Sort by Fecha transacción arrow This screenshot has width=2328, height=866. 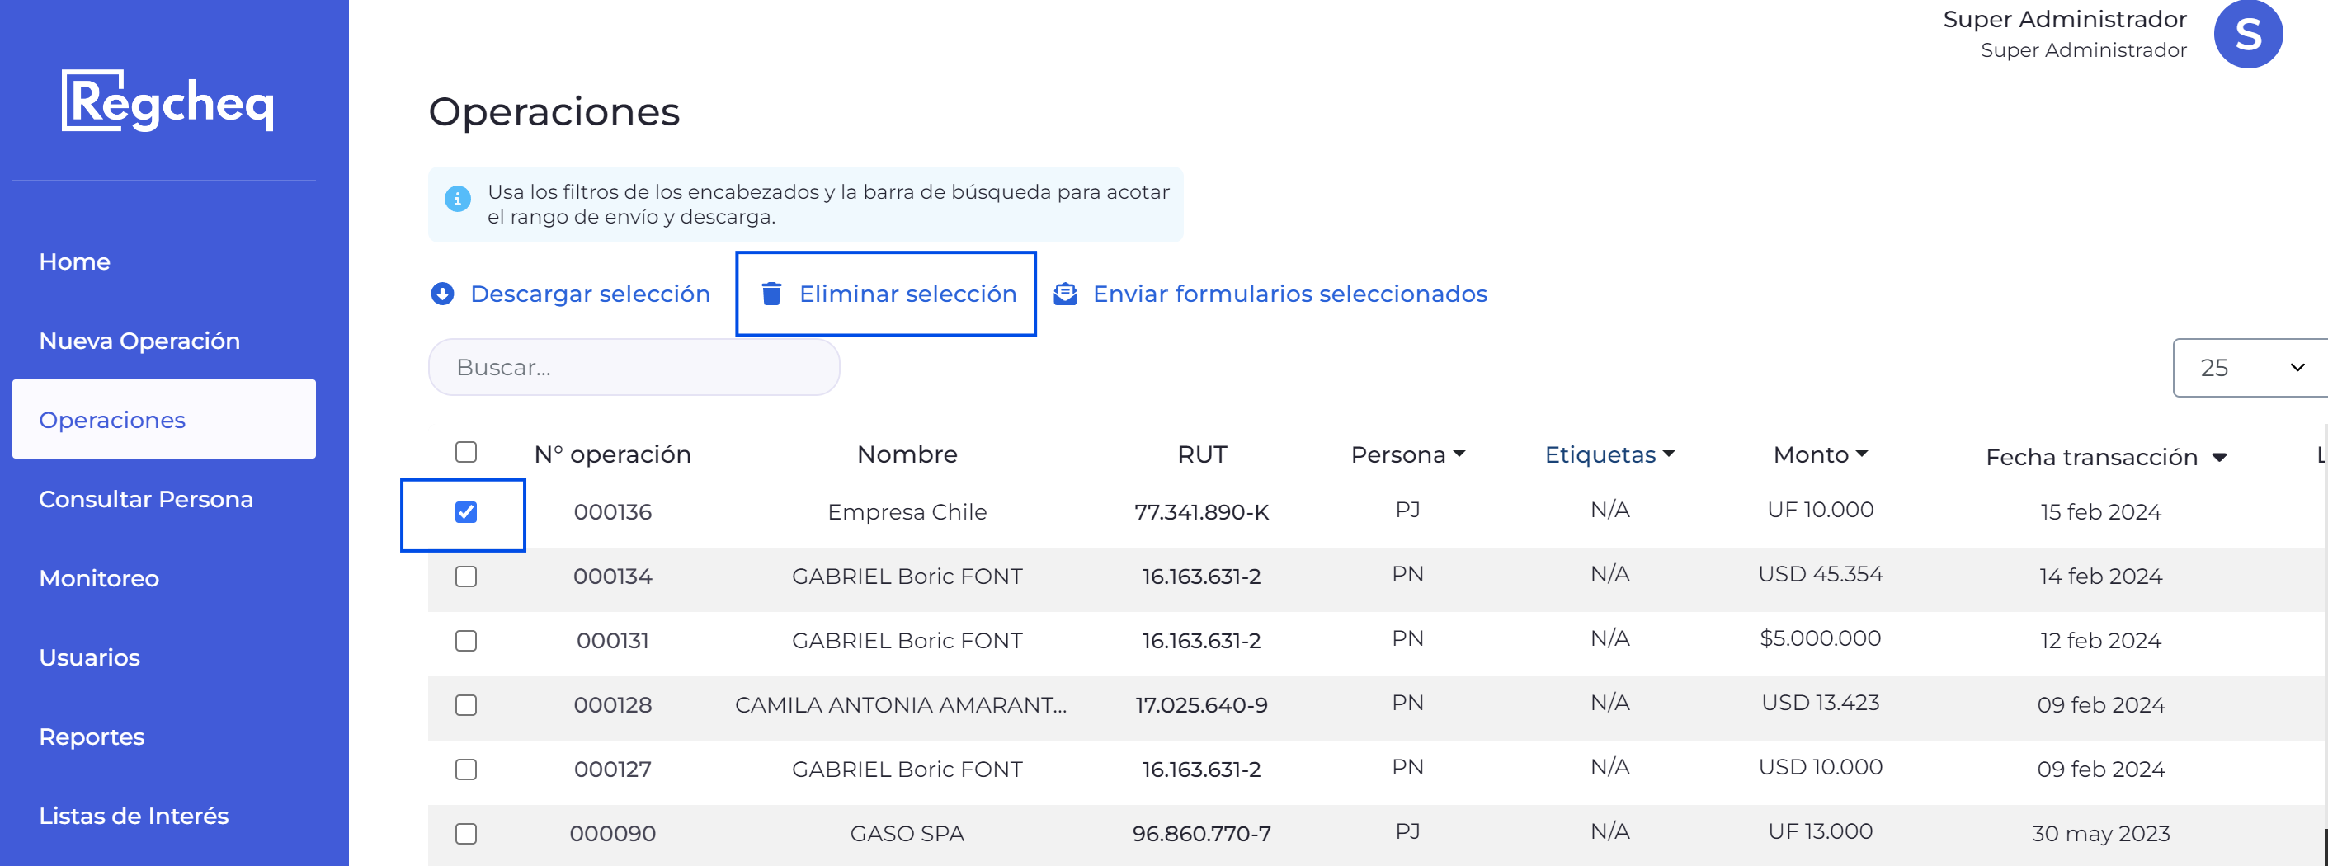[x=2218, y=458]
